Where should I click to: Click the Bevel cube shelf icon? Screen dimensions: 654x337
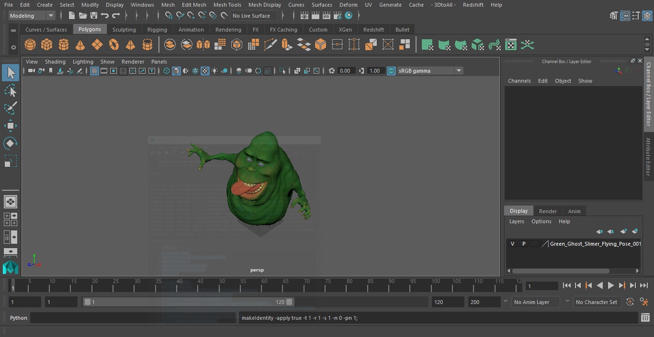coord(320,45)
